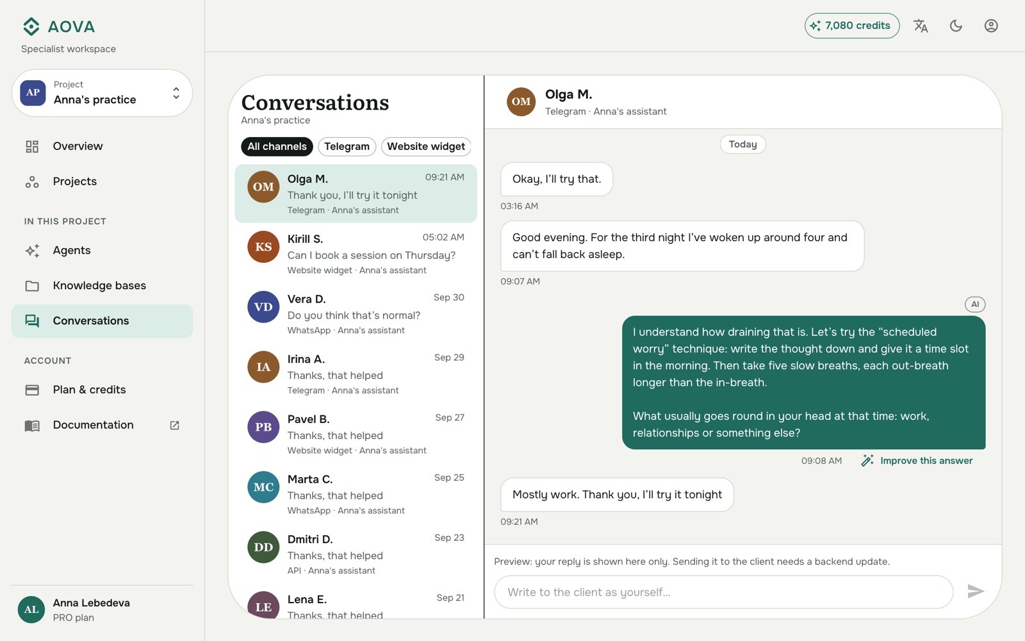Click the "Good evening" client message
Viewport: 1025px width, 641px height.
(682, 246)
